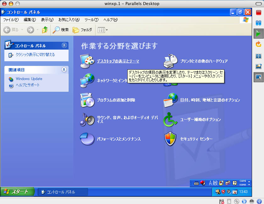The height and width of the screenshot is (204, 264).
Task: Open Printers and Other Hardware icon
Action: [171, 61]
